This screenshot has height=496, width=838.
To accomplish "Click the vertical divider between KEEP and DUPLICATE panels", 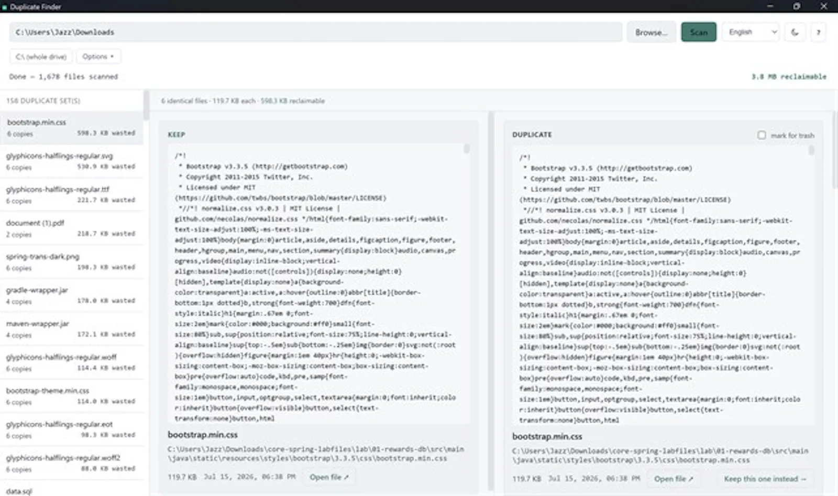I will [491, 301].
